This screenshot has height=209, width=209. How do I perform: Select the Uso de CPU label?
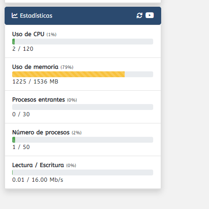pos(28,34)
